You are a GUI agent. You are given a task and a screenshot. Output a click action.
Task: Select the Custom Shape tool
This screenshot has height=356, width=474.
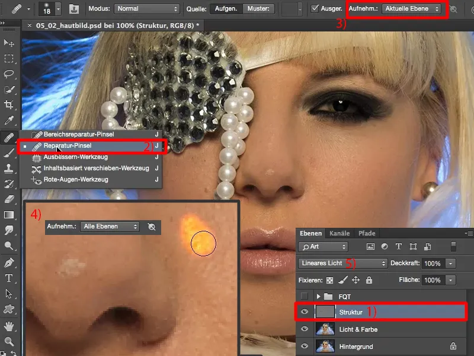(9, 309)
